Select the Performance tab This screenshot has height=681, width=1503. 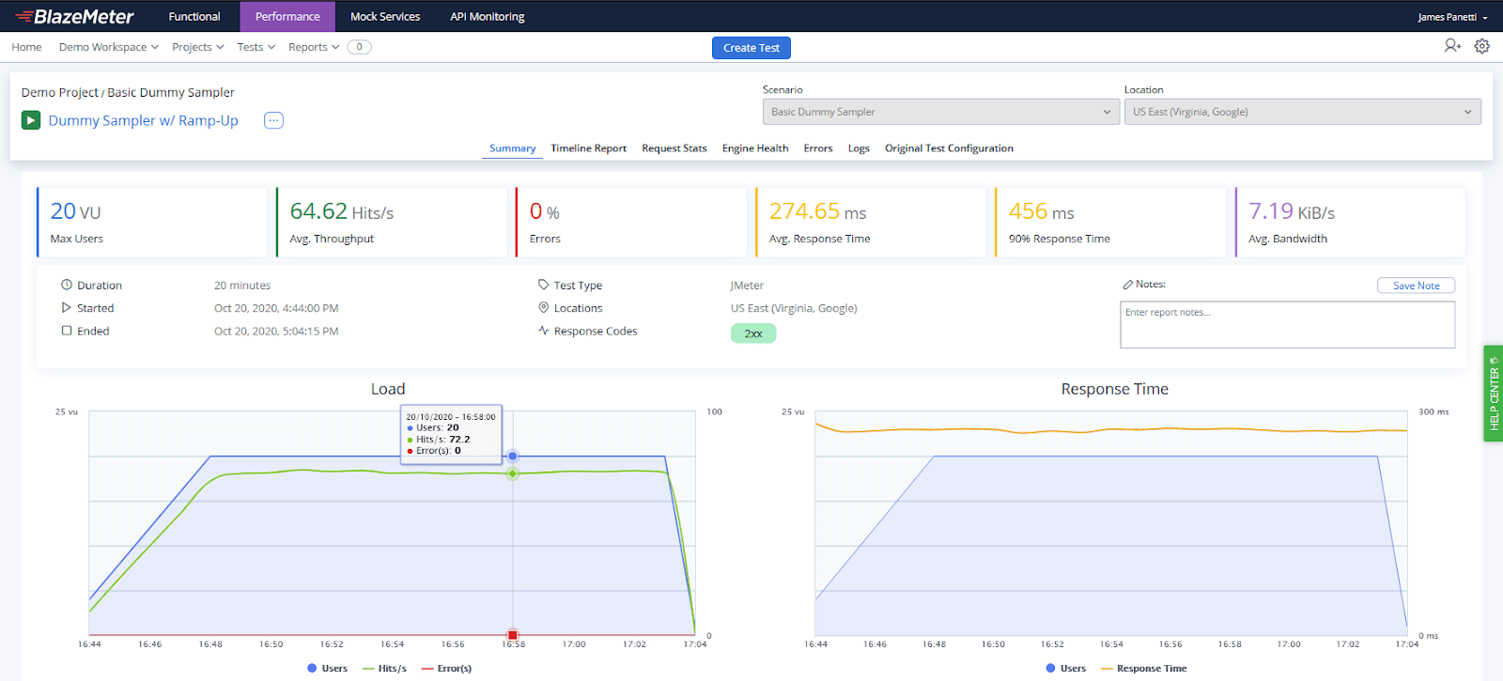287,16
